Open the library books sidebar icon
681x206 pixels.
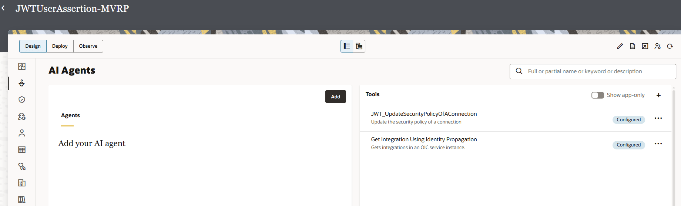pos(22,199)
